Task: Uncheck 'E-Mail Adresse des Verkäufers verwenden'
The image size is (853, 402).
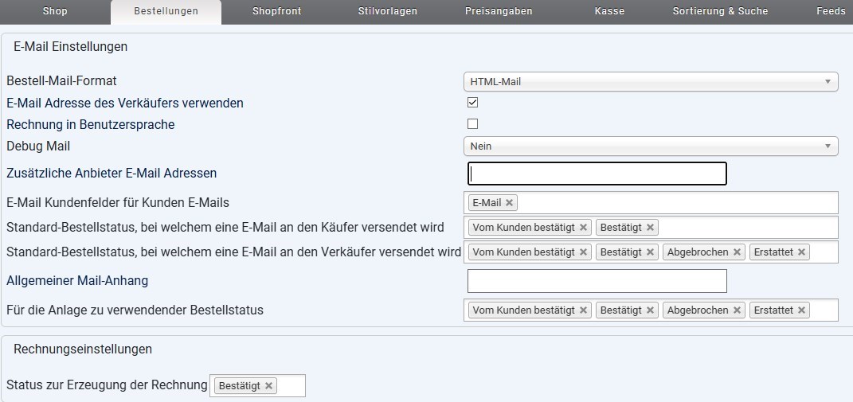Action: [x=473, y=103]
